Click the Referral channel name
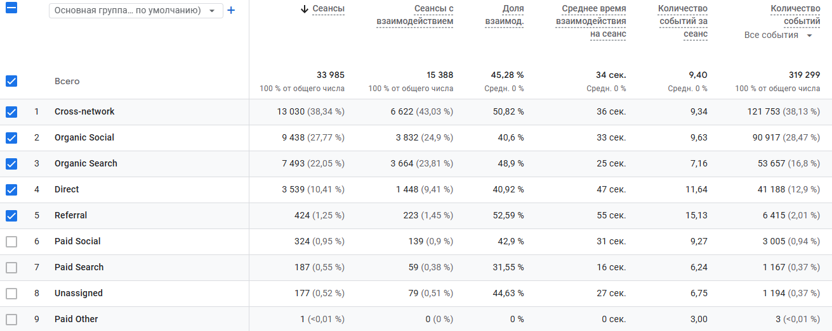 71,216
